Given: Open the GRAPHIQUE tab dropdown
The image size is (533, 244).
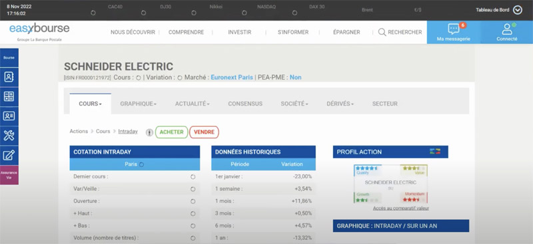Looking at the screenshot, I should point(139,104).
